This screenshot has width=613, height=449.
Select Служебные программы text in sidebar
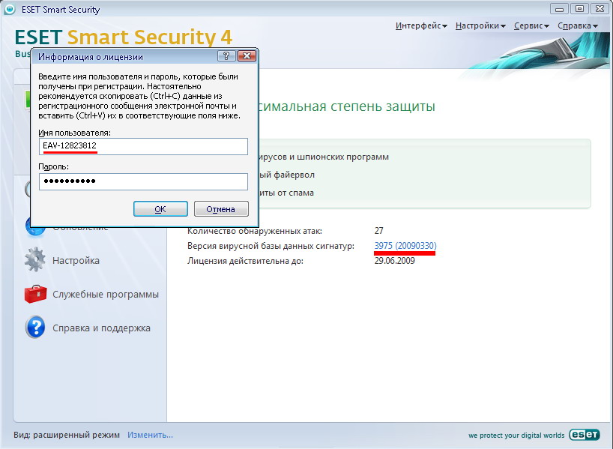[x=105, y=295]
